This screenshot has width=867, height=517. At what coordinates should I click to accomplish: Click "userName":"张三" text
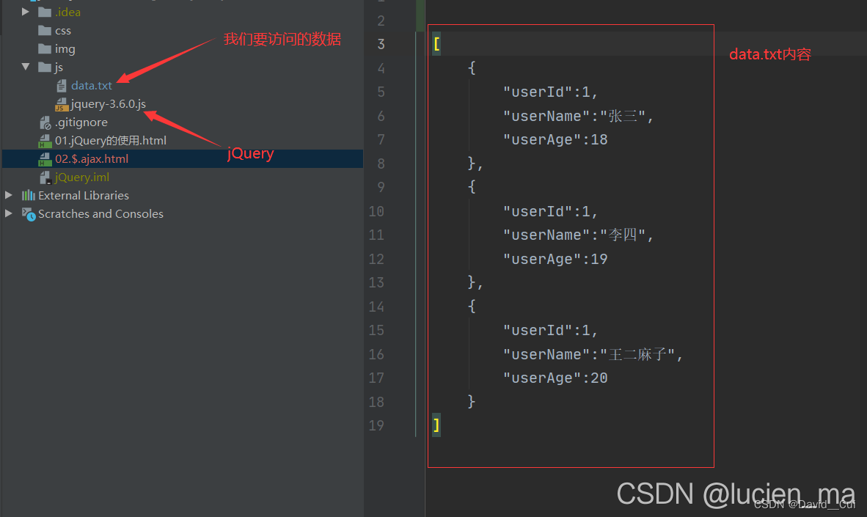pos(574,116)
